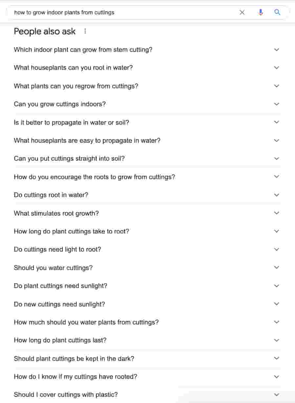
Task: Expand 'Should plant cuttings be kept in the dark?'
Action: [276, 358]
